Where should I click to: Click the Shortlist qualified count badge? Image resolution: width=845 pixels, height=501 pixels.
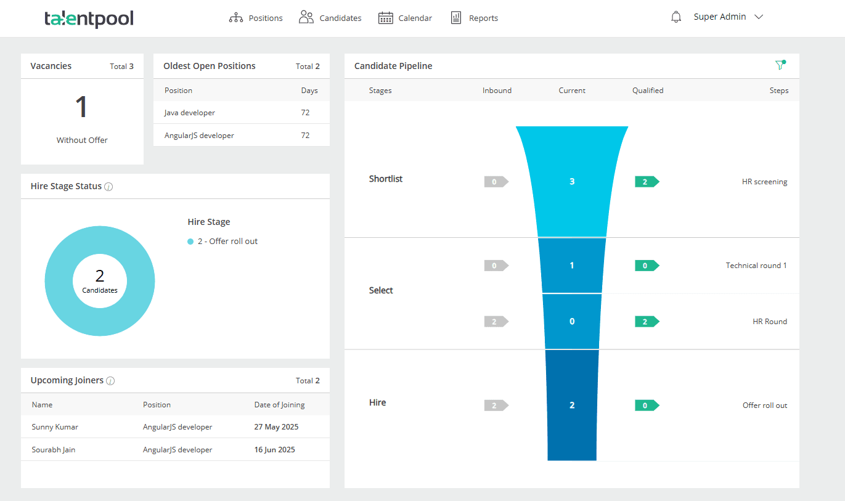point(647,182)
